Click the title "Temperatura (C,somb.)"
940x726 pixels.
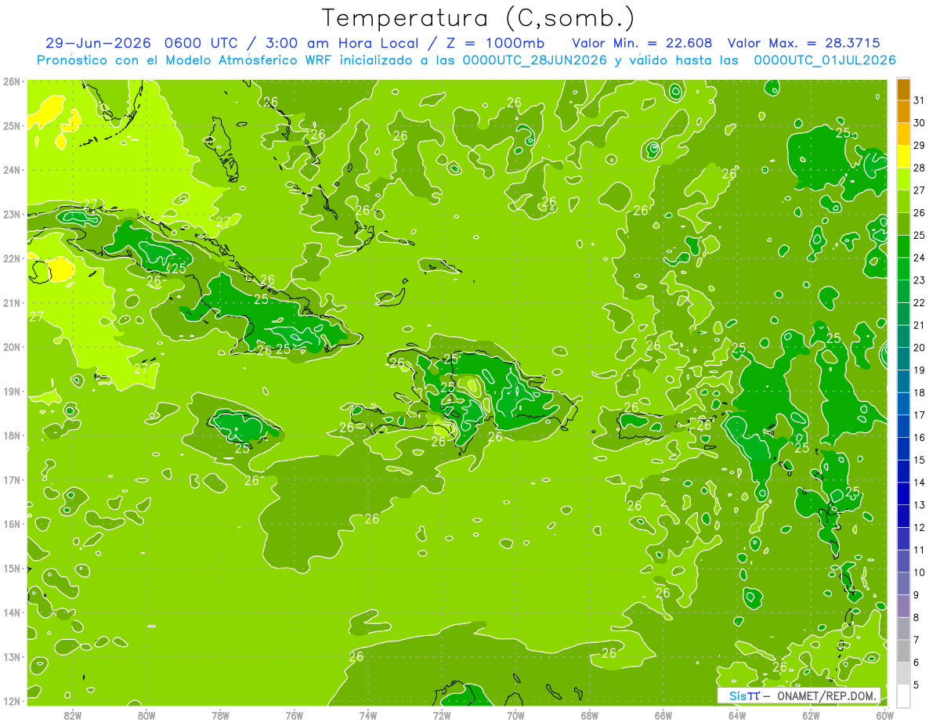coord(479,18)
